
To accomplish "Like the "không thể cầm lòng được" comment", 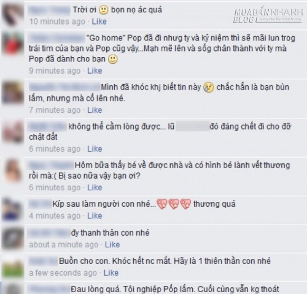I will click(95, 149).
